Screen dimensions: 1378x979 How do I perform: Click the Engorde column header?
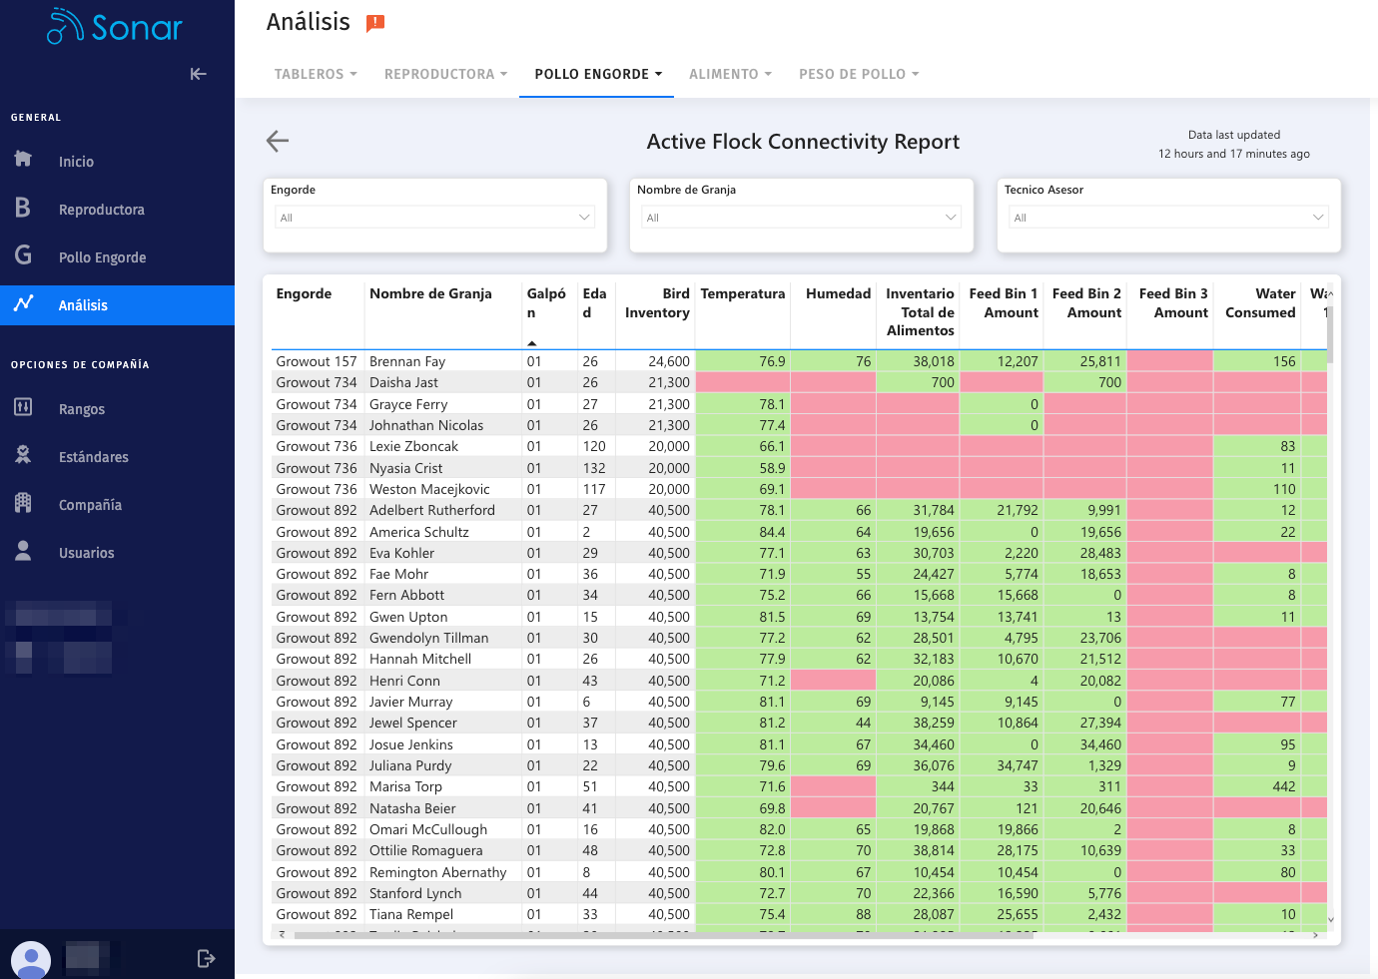[304, 293]
